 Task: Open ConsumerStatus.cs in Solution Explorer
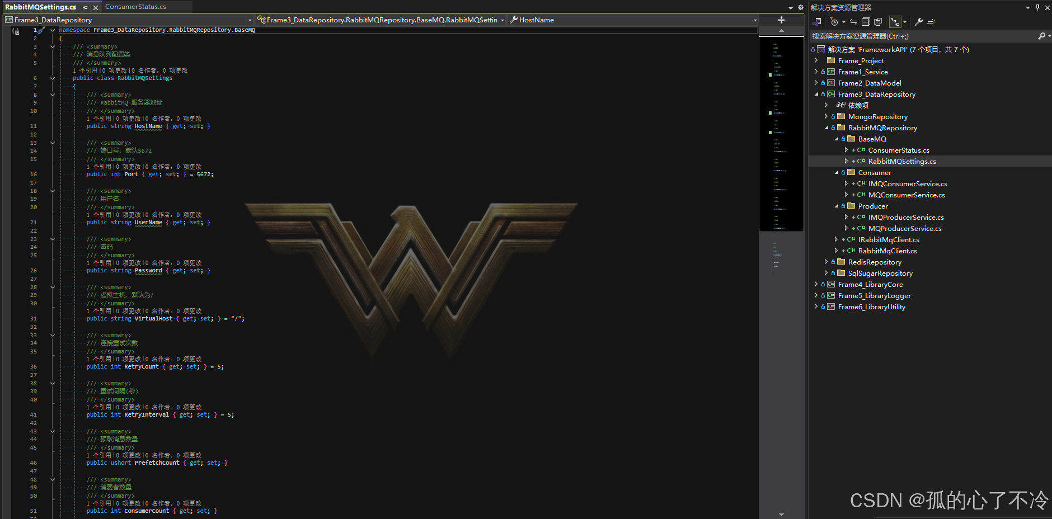coord(899,150)
